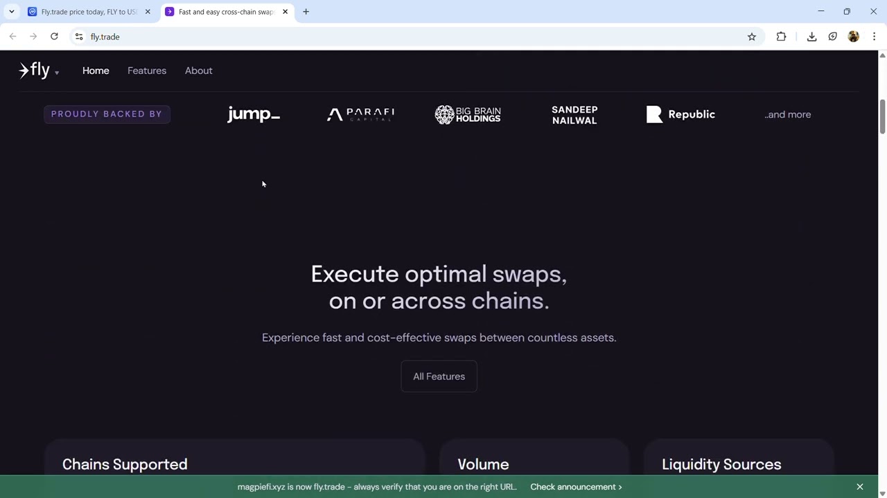Open the Check announcement link
Viewport: 887px width, 498px height.
pos(576,487)
